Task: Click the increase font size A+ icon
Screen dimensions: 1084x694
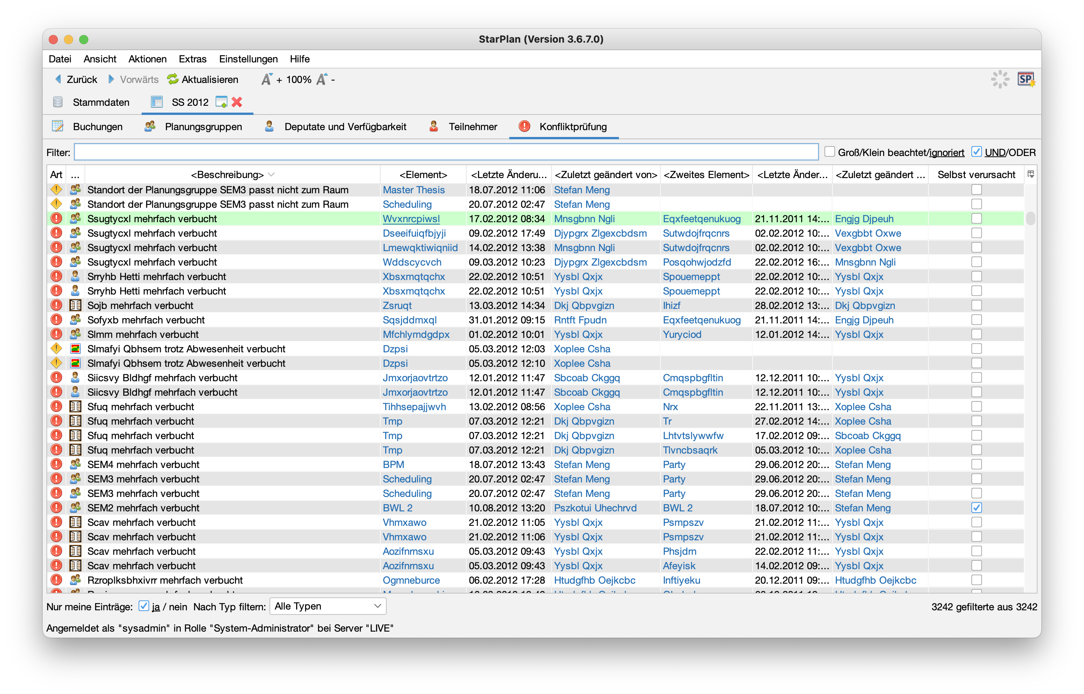Action: [x=266, y=79]
